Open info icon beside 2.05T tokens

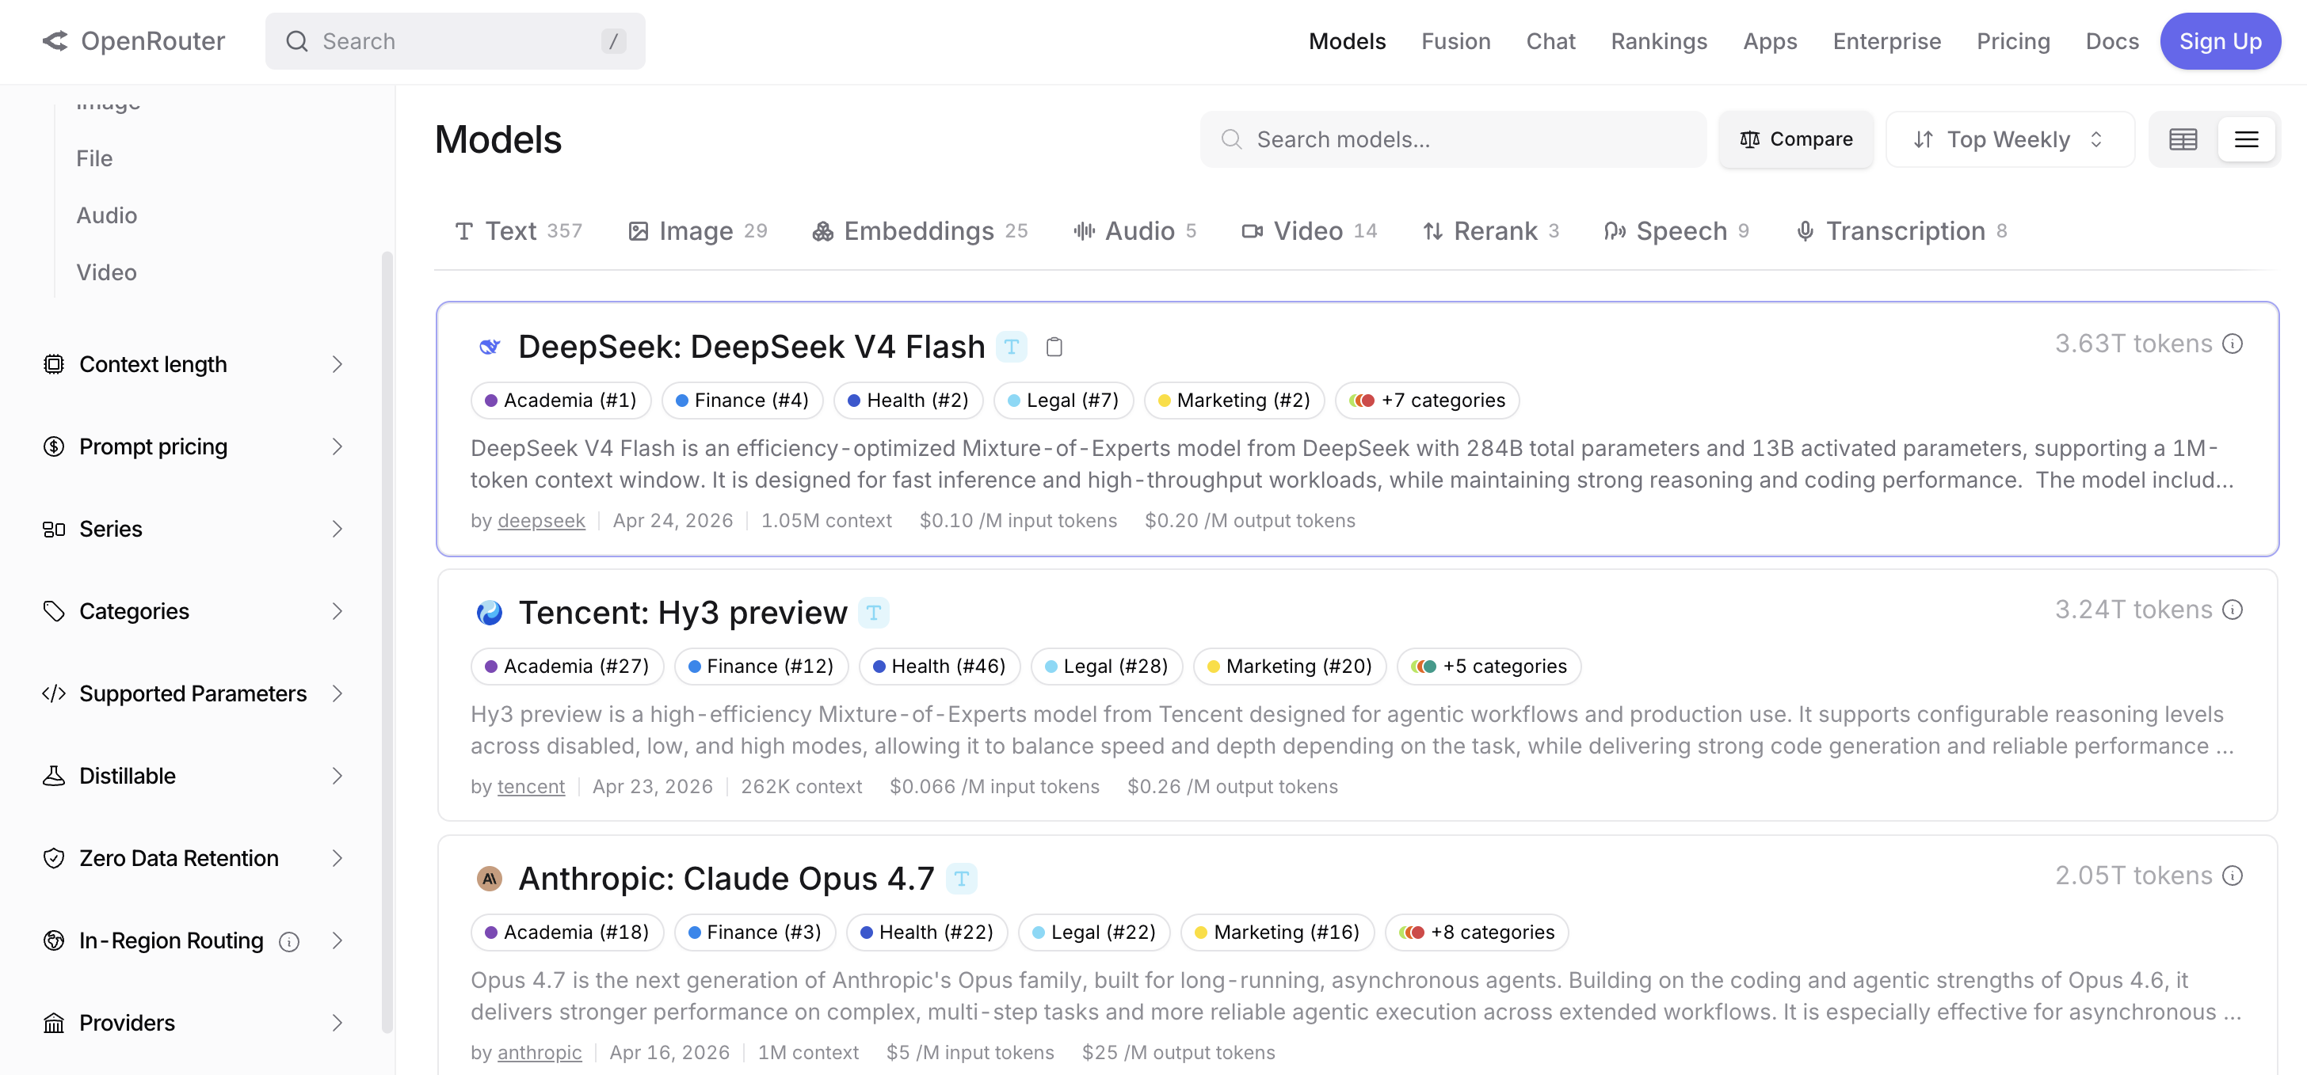[x=2233, y=876]
